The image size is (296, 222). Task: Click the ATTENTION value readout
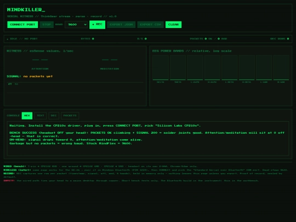coord(40,60)
